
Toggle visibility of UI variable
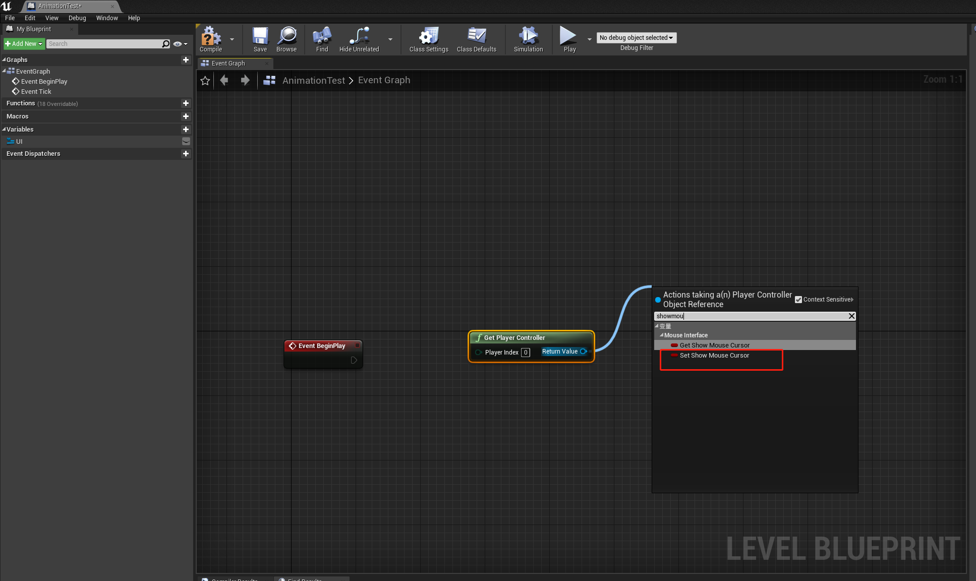tap(185, 141)
